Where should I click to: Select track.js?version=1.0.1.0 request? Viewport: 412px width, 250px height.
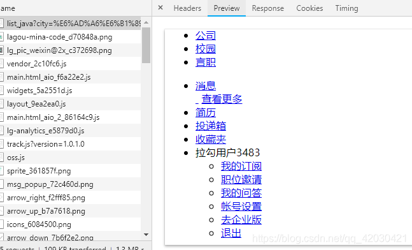click(71, 144)
